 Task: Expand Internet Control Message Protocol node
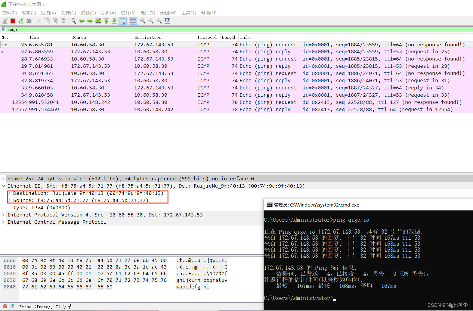point(3,222)
